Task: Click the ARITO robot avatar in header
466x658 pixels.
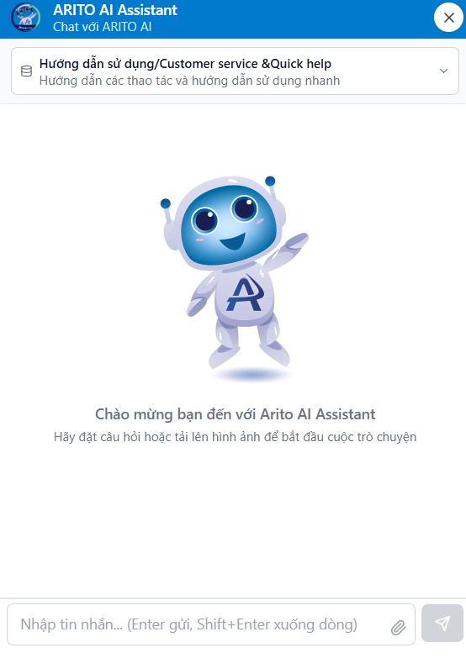Action: click(x=26, y=17)
